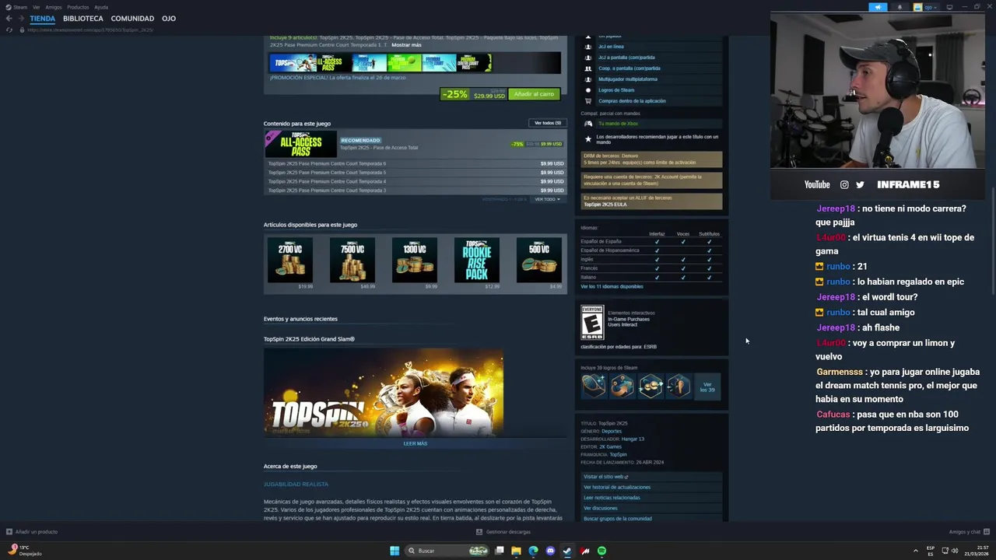Click Ver los 39 achievements button

click(707, 386)
